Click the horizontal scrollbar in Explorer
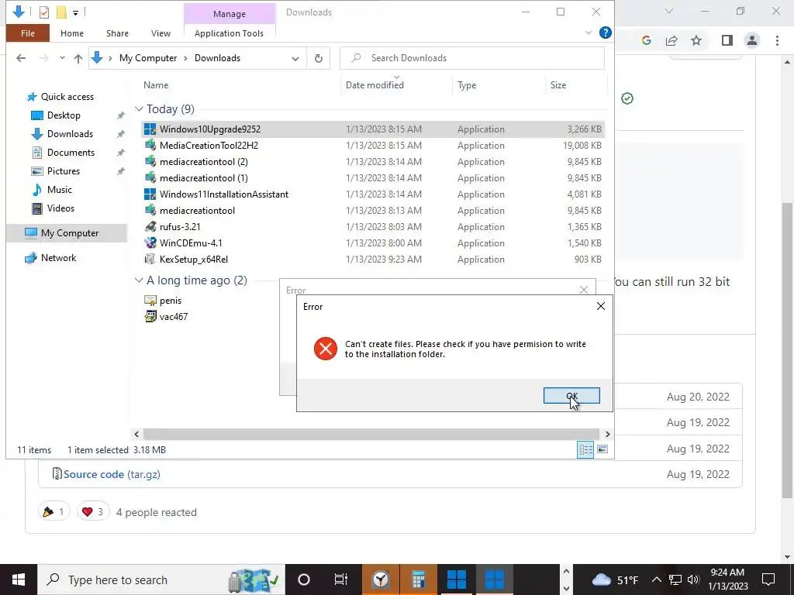794x595 pixels. pyautogui.click(x=371, y=434)
